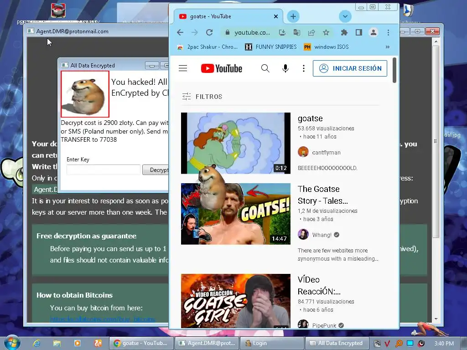Switch to All Data Encrypted taskbar button
Viewport: 467px width, 350px height.
[337, 343]
